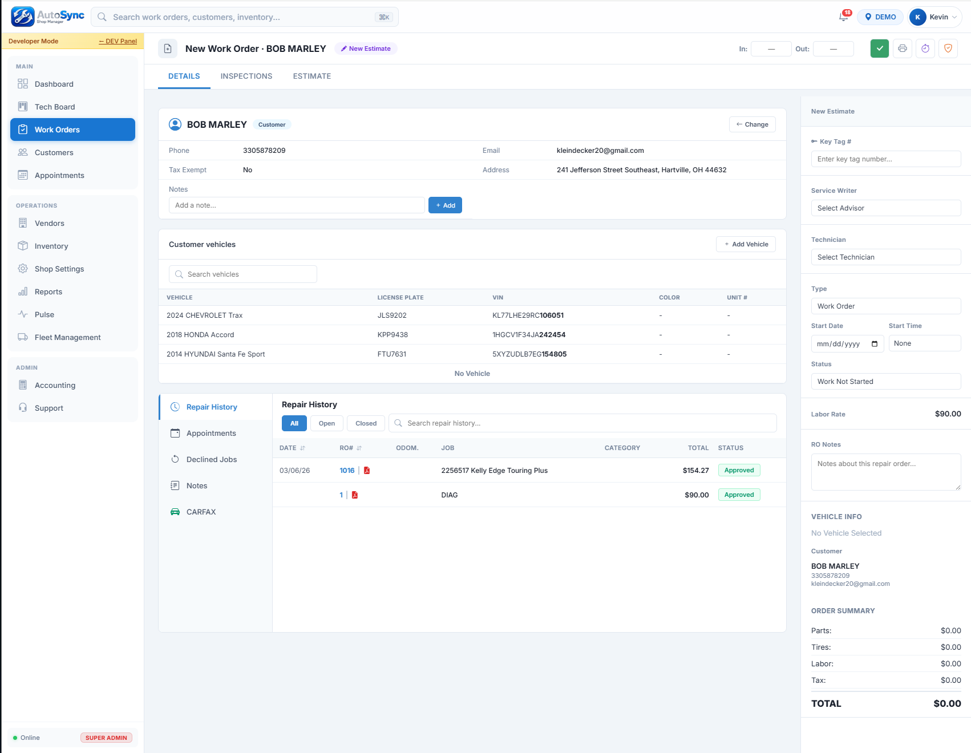Open the print options for this work order
This screenshot has height=753, width=971.
(x=903, y=48)
